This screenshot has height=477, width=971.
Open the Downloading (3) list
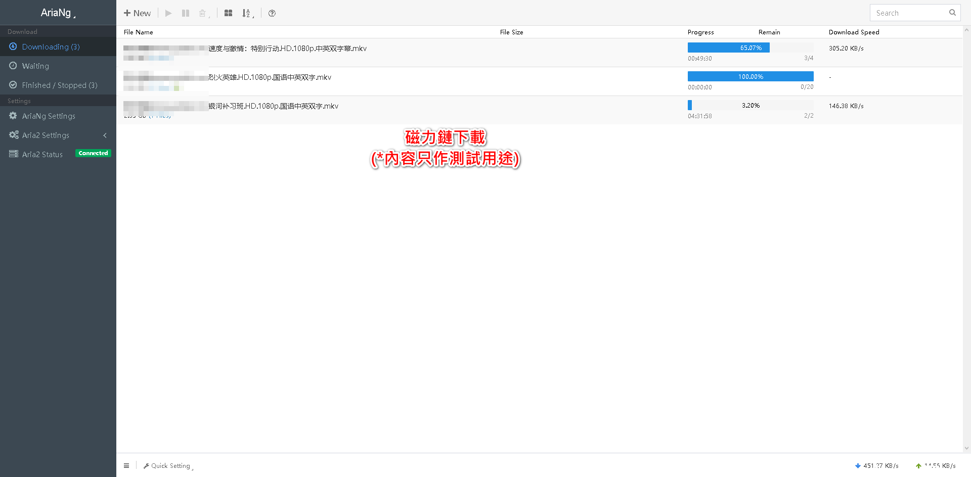pyautogui.click(x=51, y=46)
